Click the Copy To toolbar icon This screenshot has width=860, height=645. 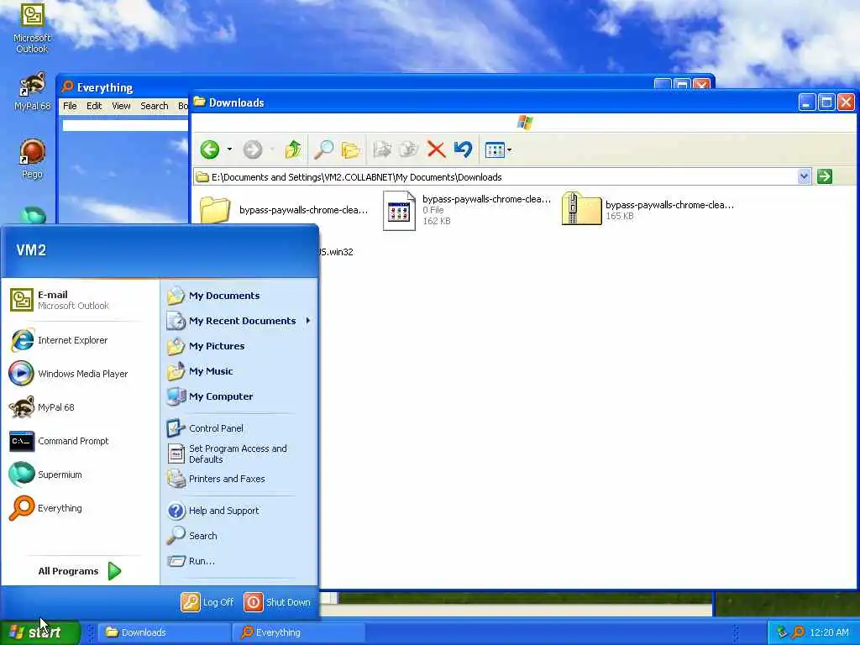[x=409, y=149]
